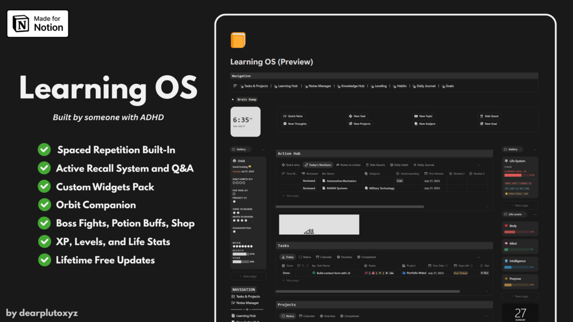Open the Automotive Mechanics page
The image size is (573, 322).
[339, 181]
